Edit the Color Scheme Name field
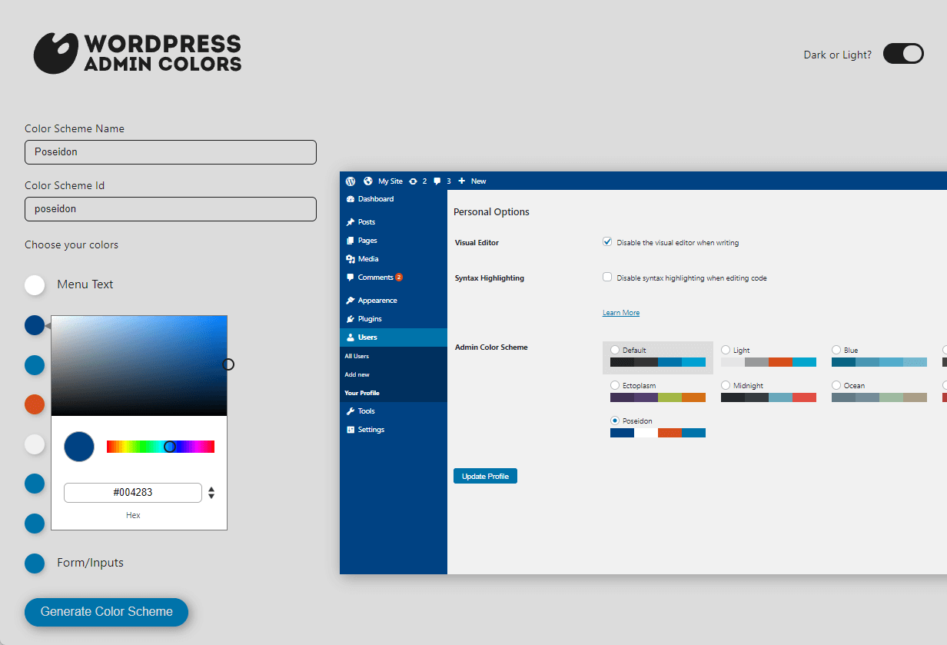The width and height of the screenshot is (947, 645). 171,152
